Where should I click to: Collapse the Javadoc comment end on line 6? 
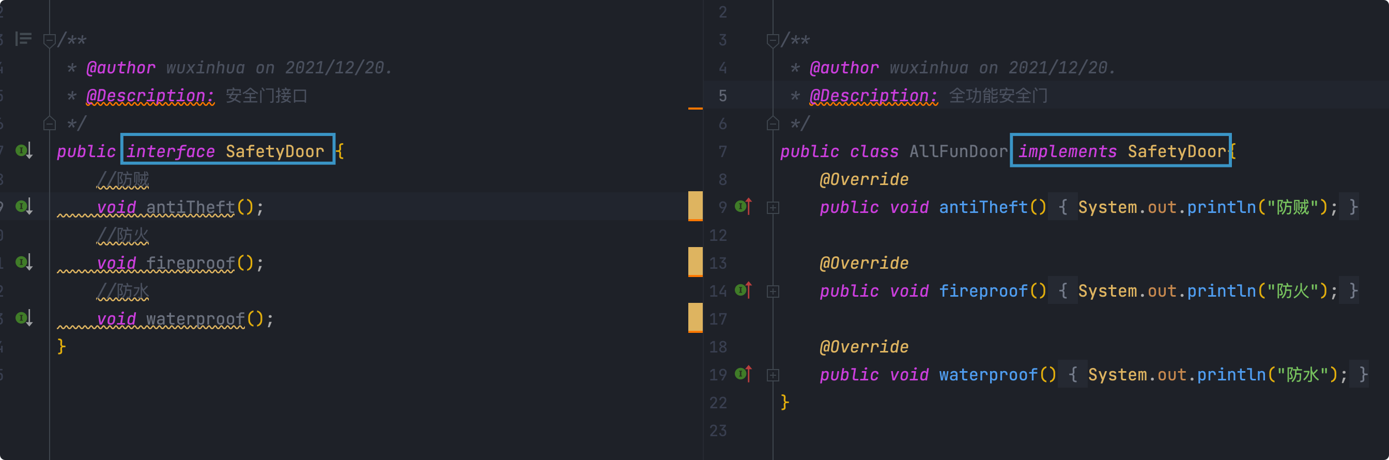pyautogui.click(x=773, y=124)
